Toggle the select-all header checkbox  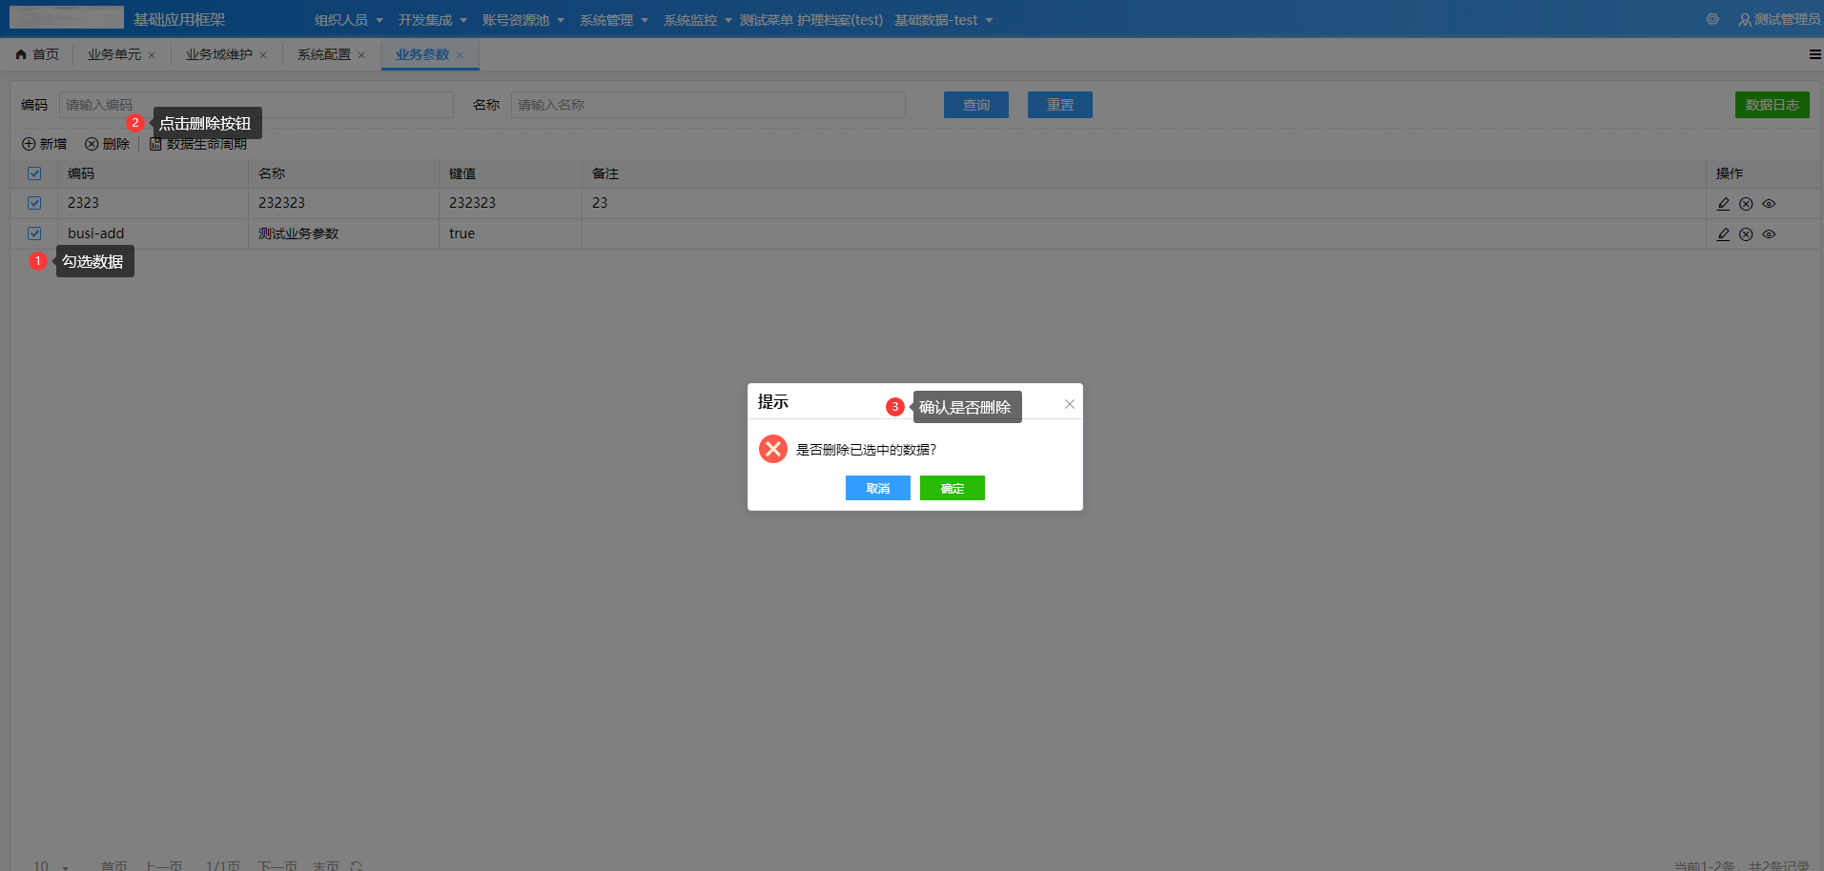point(34,173)
